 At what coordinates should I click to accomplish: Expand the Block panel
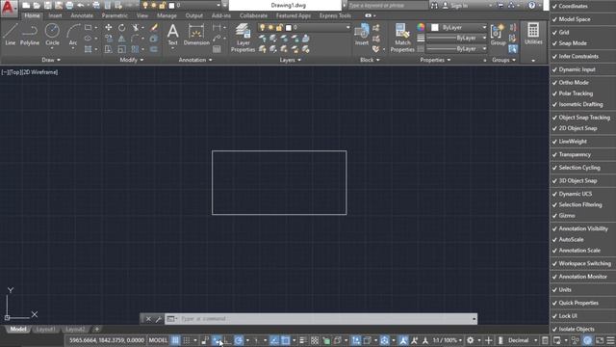click(370, 60)
